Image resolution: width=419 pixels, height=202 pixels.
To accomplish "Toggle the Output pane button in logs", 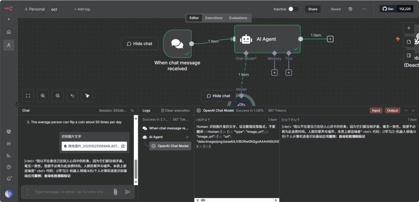I will point(392,110).
